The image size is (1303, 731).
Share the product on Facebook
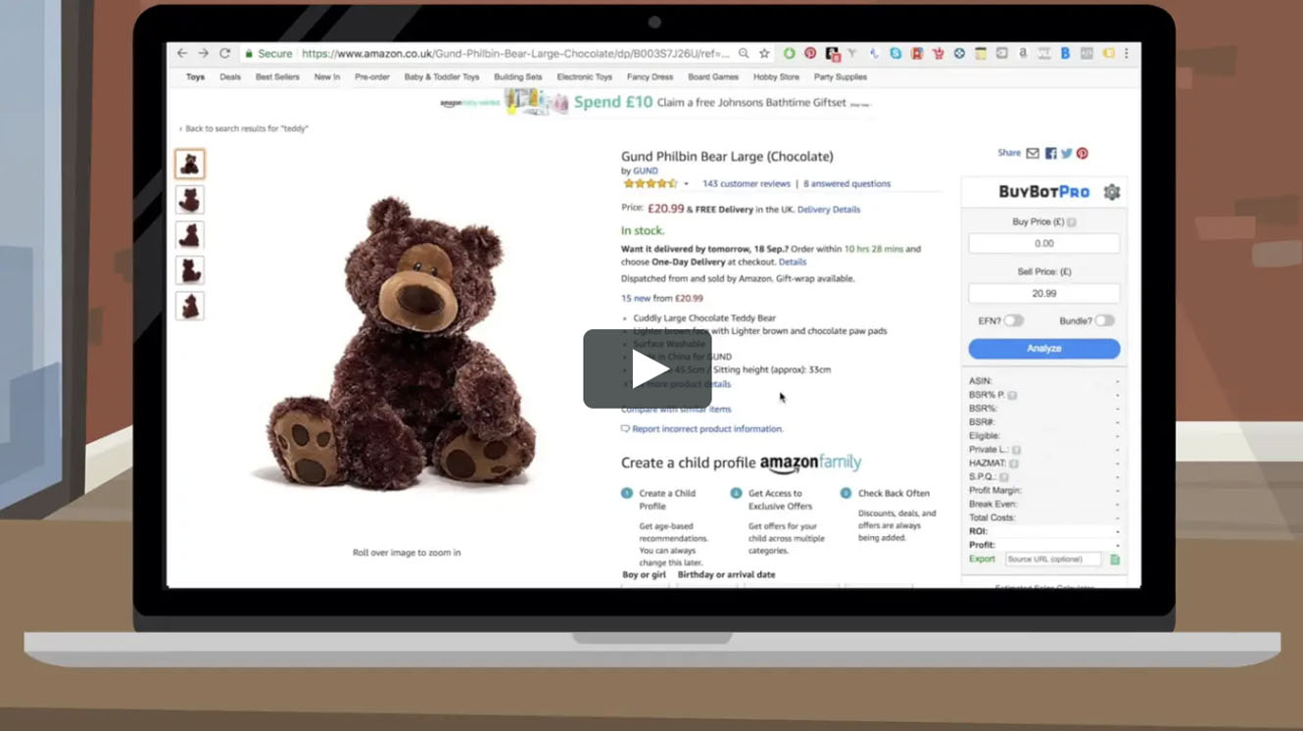(1050, 154)
